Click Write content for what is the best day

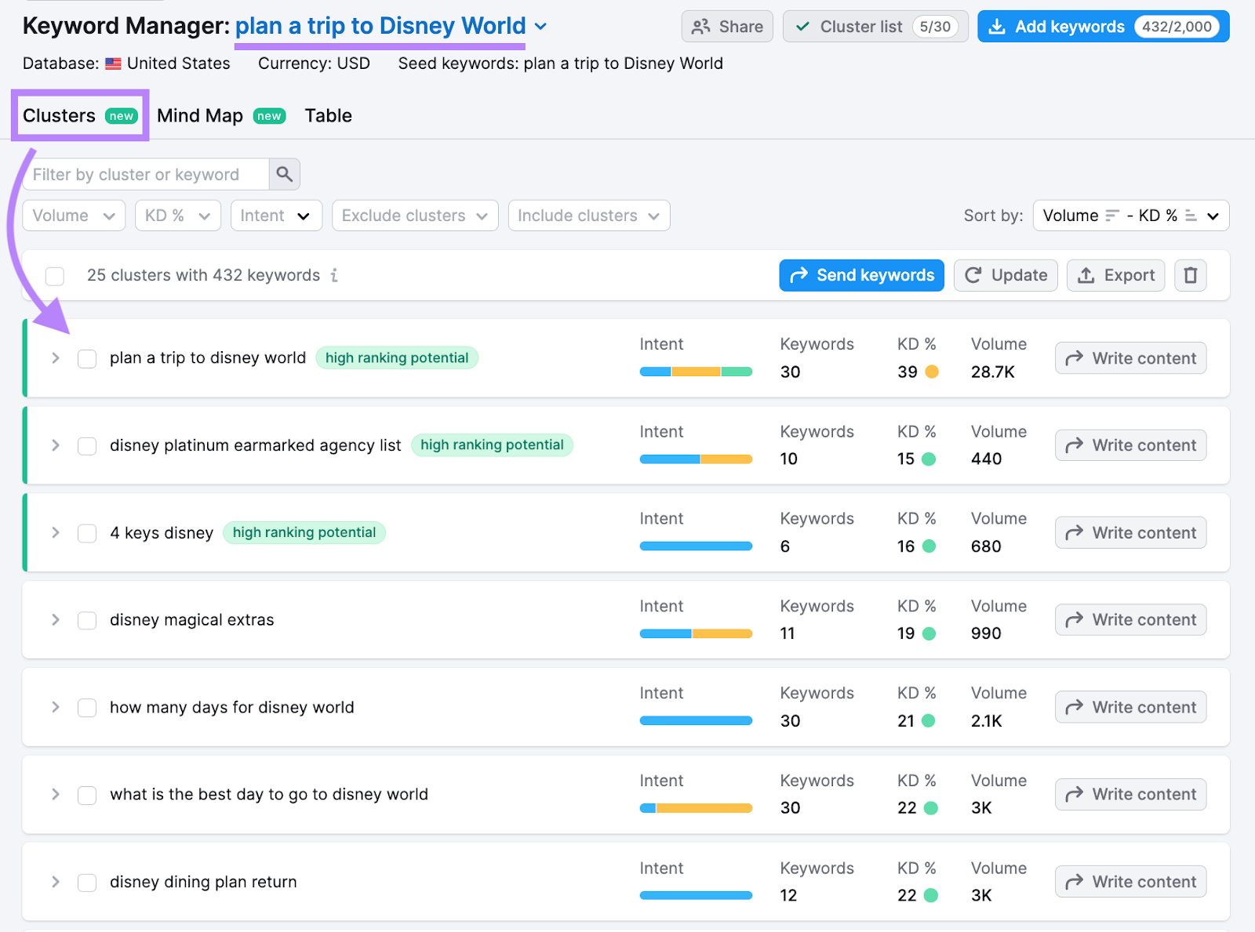[x=1130, y=794]
